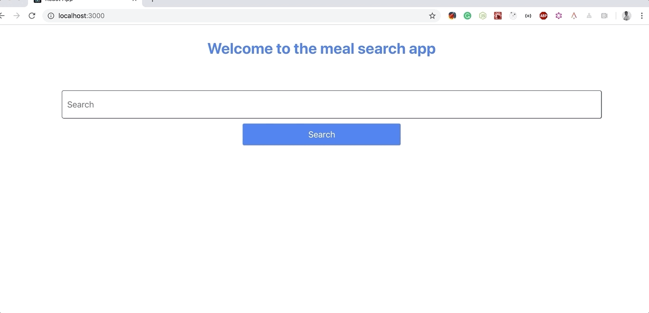This screenshot has height=313, width=649.
Task: Bookmark this page with the star icon
Action: point(432,16)
